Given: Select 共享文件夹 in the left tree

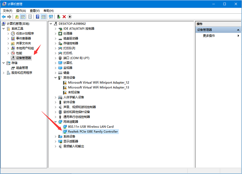Looking at the screenshot, I should click(23, 43).
